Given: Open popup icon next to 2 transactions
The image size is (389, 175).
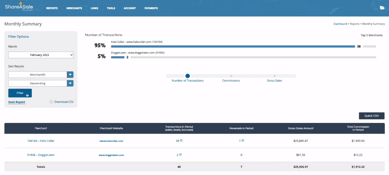Looking at the screenshot, I should click(180, 155).
